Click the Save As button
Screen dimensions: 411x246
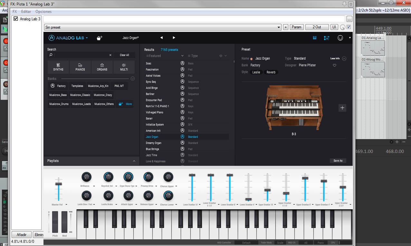[x=338, y=161]
